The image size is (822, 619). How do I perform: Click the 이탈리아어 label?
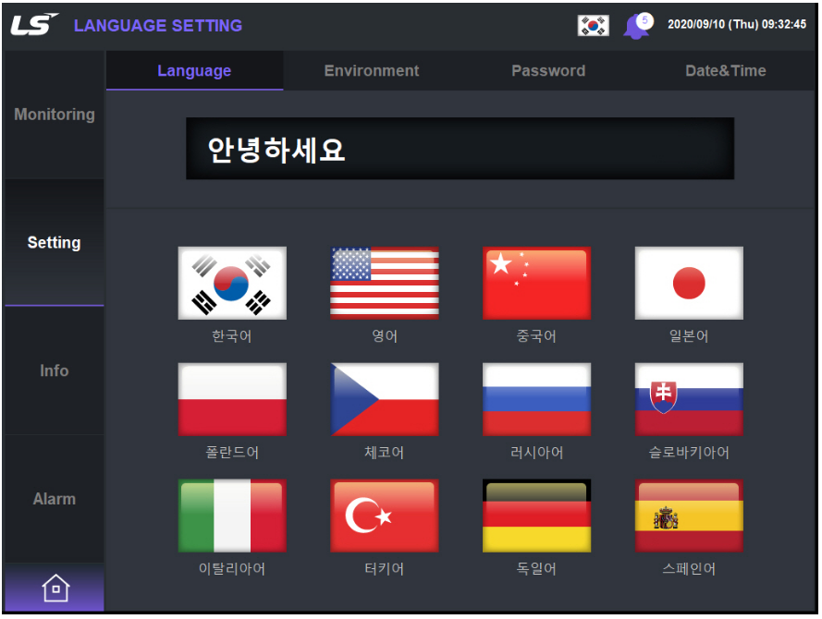pyautogui.click(x=232, y=569)
